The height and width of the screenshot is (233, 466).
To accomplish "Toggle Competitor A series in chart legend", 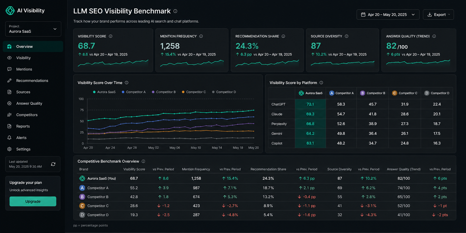I will pyautogui.click(x=133, y=92).
